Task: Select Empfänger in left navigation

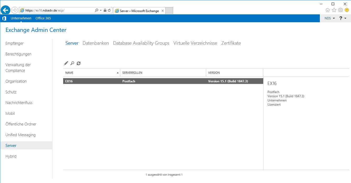Action: [x=14, y=43]
